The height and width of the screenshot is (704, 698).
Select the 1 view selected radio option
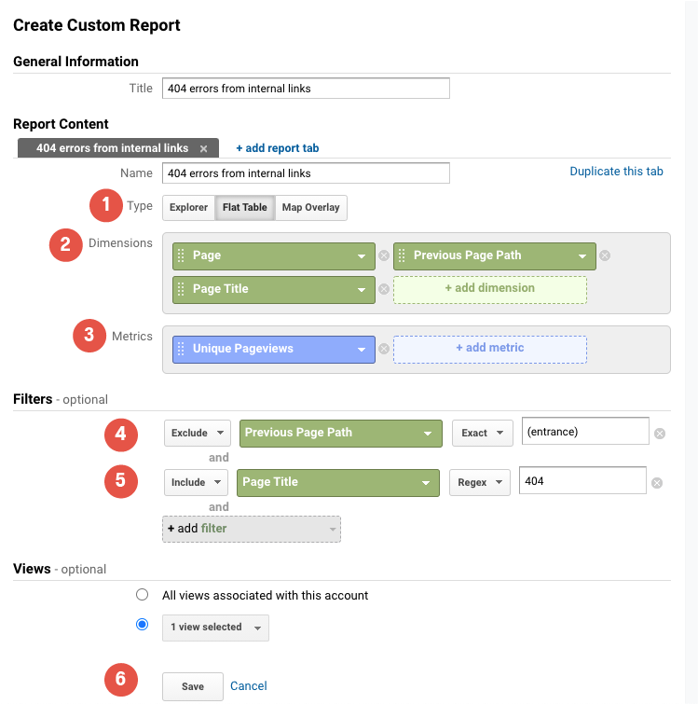(x=142, y=625)
